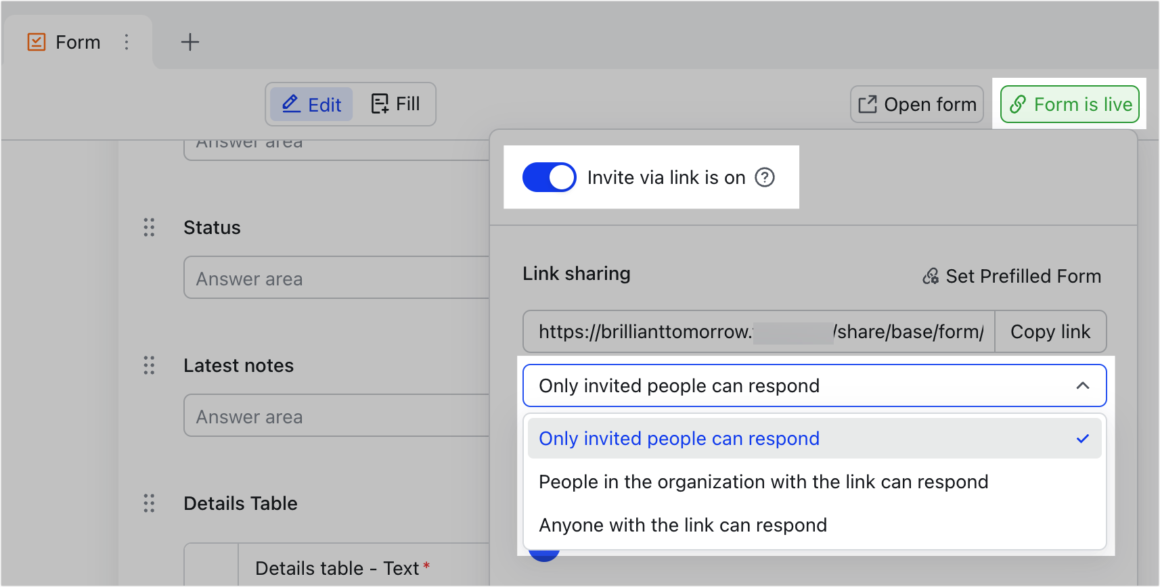1160x587 pixels.
Task: Click the drag handle beside Details Table
Action: pos(149,503)
